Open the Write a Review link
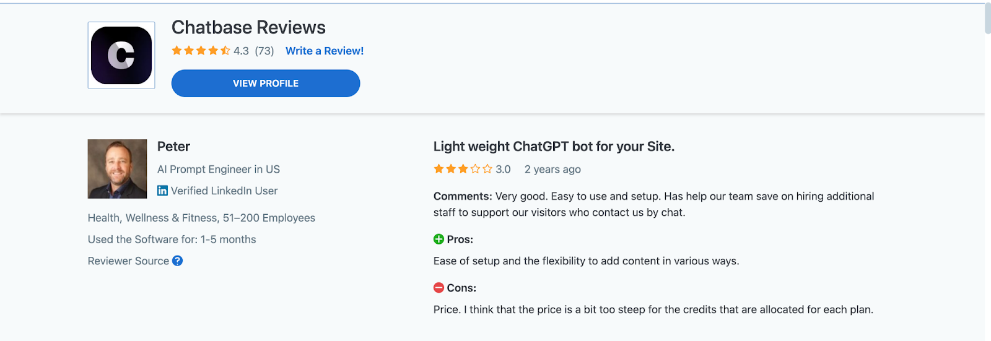Viewport: 991px width, 341px height. pos(325,51)
